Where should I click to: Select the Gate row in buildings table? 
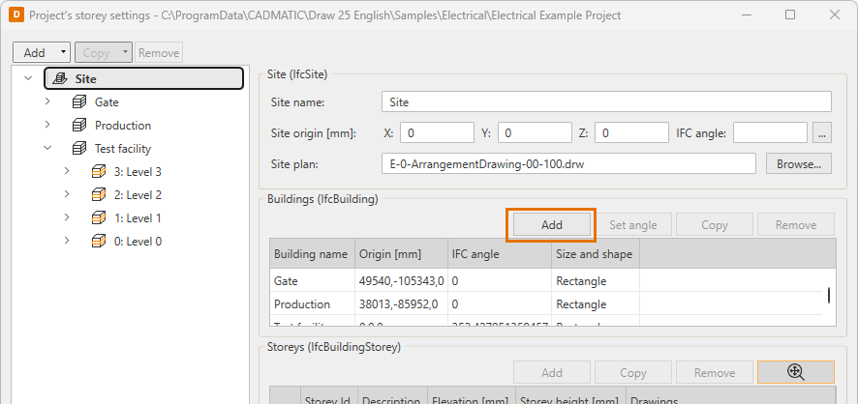(312, 281)
